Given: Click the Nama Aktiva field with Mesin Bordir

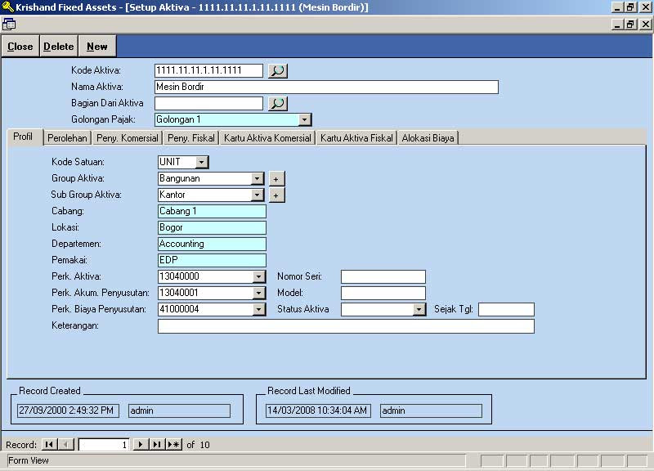Looking at the screenshot, I should coord(326,87).
